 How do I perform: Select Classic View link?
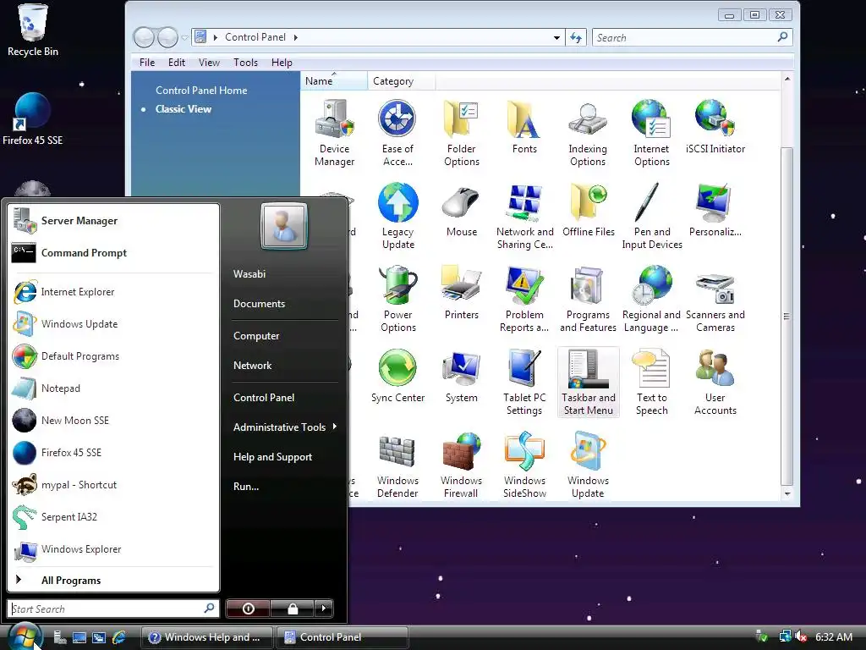pyautogui.click(x=184, y=109)
